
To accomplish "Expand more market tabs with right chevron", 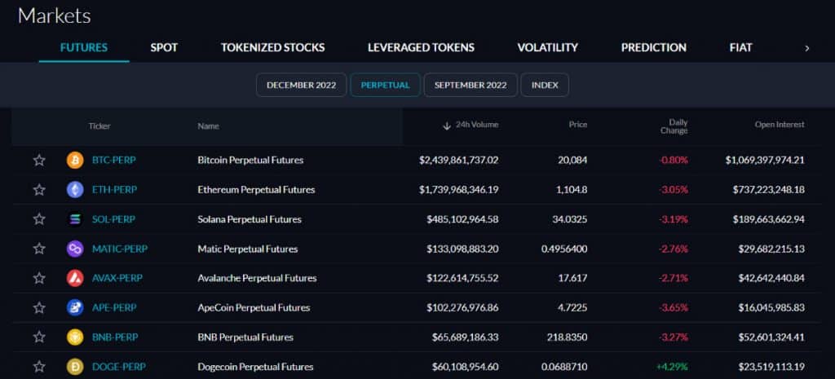I will point(807,48).
